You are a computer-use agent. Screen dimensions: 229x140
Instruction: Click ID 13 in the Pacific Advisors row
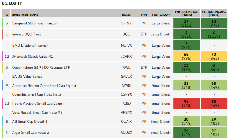click(x=7, y=103)
